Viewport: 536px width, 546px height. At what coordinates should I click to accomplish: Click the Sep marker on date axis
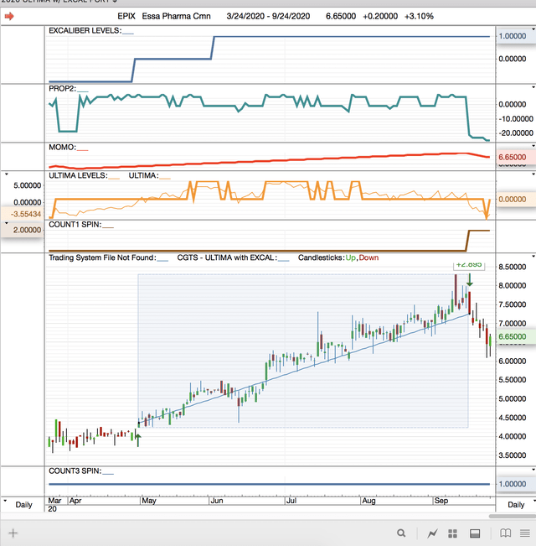coord(441,501)
